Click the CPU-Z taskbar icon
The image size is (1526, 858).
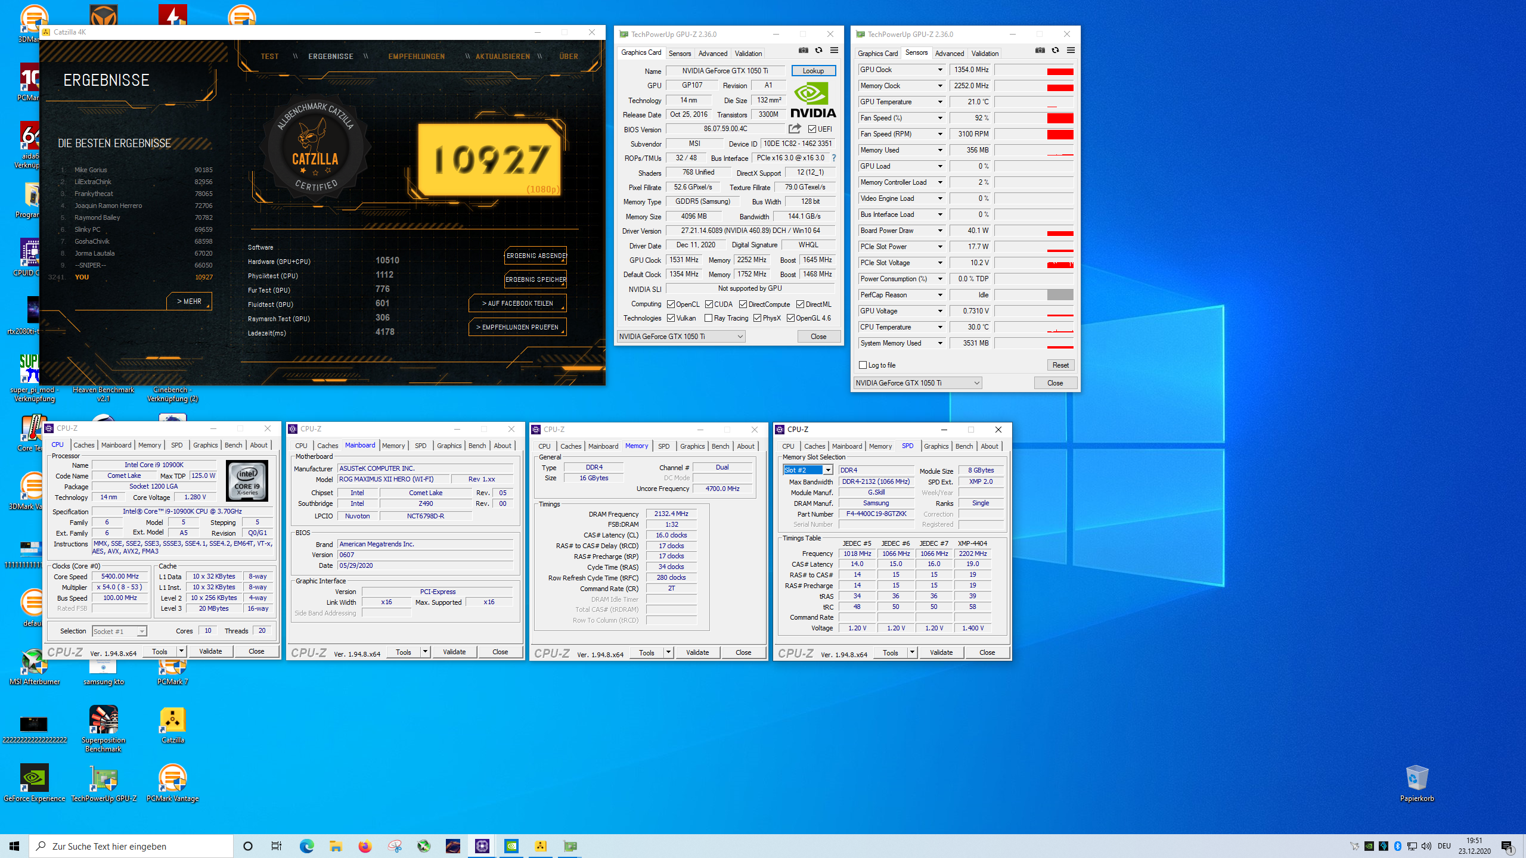(x=482, y=846)
